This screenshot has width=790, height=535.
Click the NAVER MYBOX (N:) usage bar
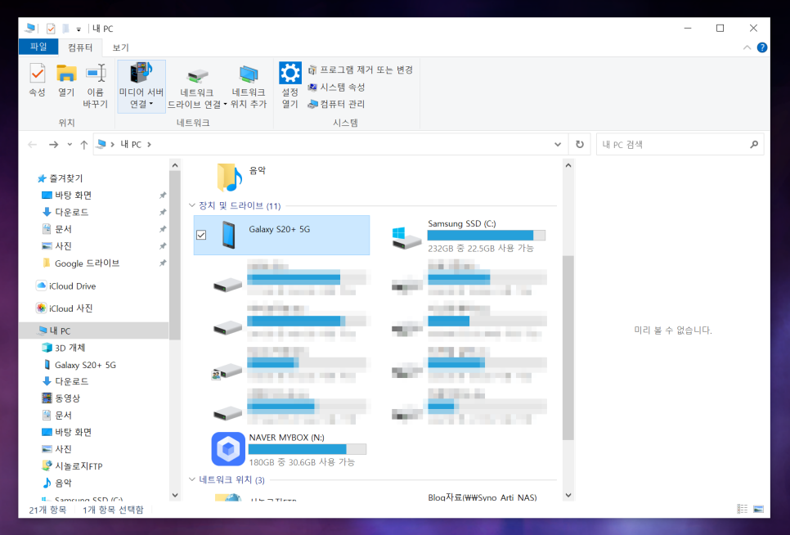(307, 449)
